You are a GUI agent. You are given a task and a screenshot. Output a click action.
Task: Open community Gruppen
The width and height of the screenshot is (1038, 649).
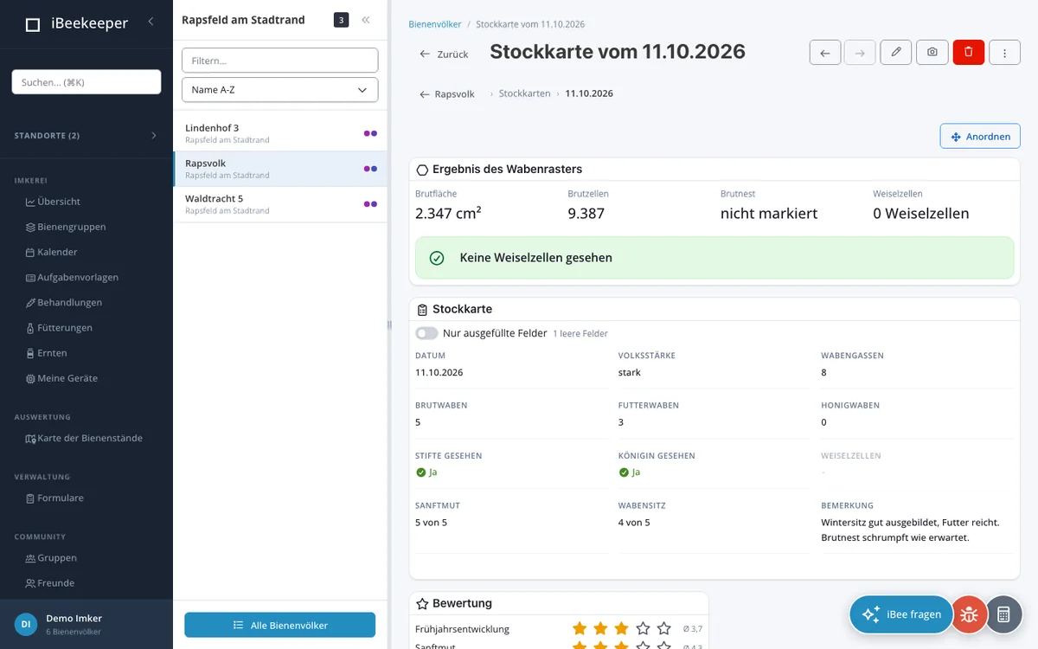(51, 558)
